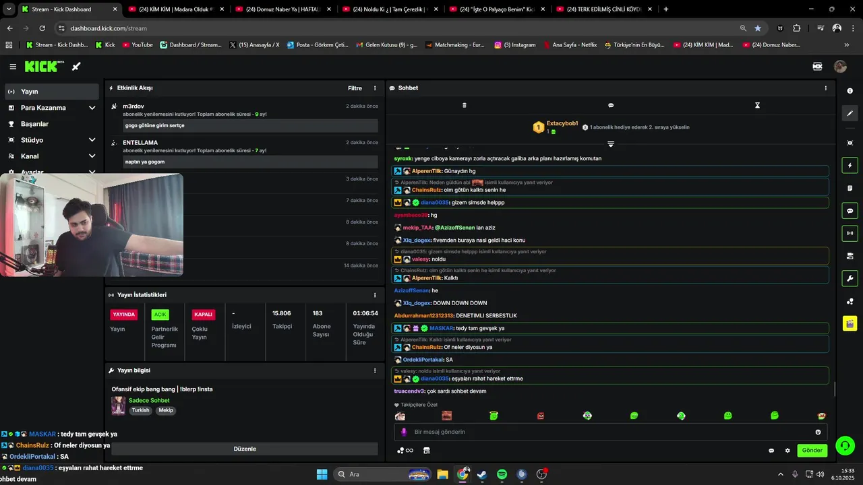The height and width of the screenshot is (485, 863).
Task: Click the speech bubble icon in chat toolbar
Action: (x=611, y=106)
